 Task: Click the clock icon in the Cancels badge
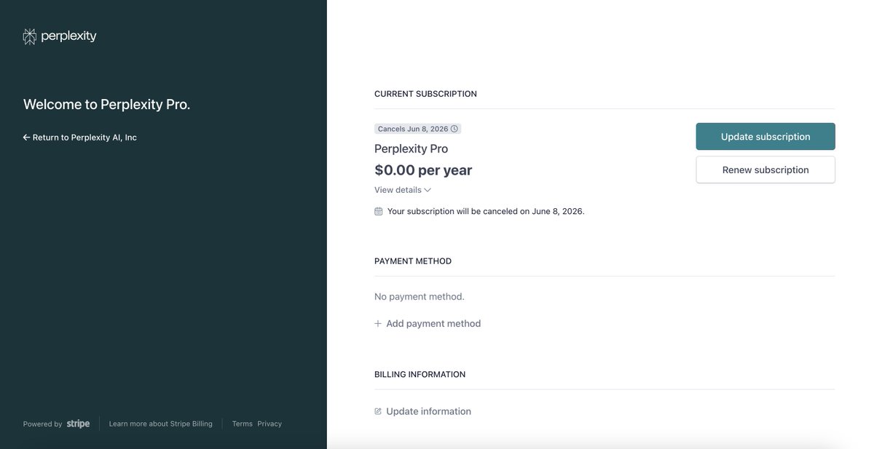tap(454, 129)
